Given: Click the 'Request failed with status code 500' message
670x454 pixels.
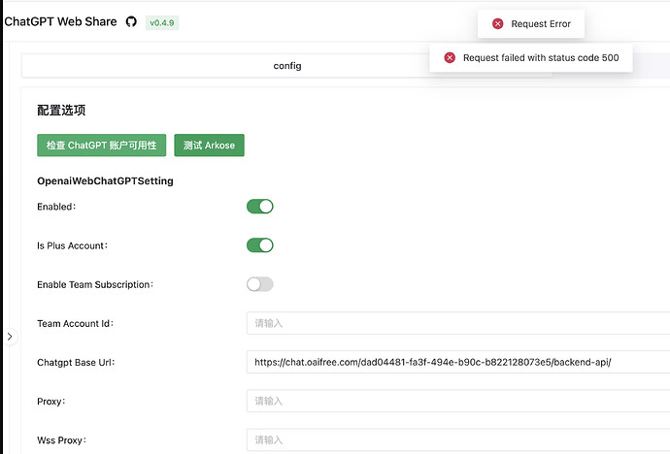Looking at the screenshot, I should pos(541,57).
